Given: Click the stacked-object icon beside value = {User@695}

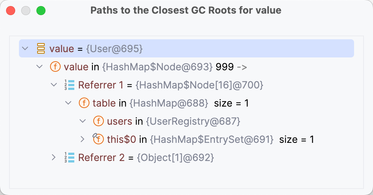Looking at the screenshot, I should point(41,49).
